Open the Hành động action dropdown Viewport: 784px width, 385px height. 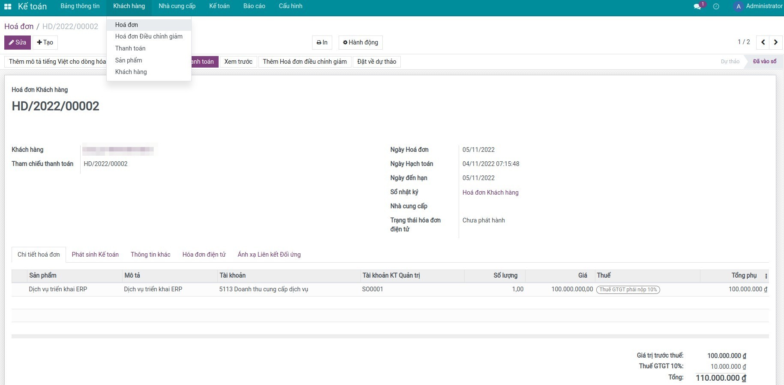[x=360, y=42]
